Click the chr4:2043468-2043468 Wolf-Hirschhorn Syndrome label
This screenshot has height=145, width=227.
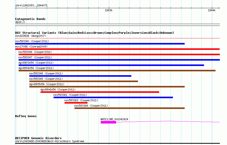(50, 141)
